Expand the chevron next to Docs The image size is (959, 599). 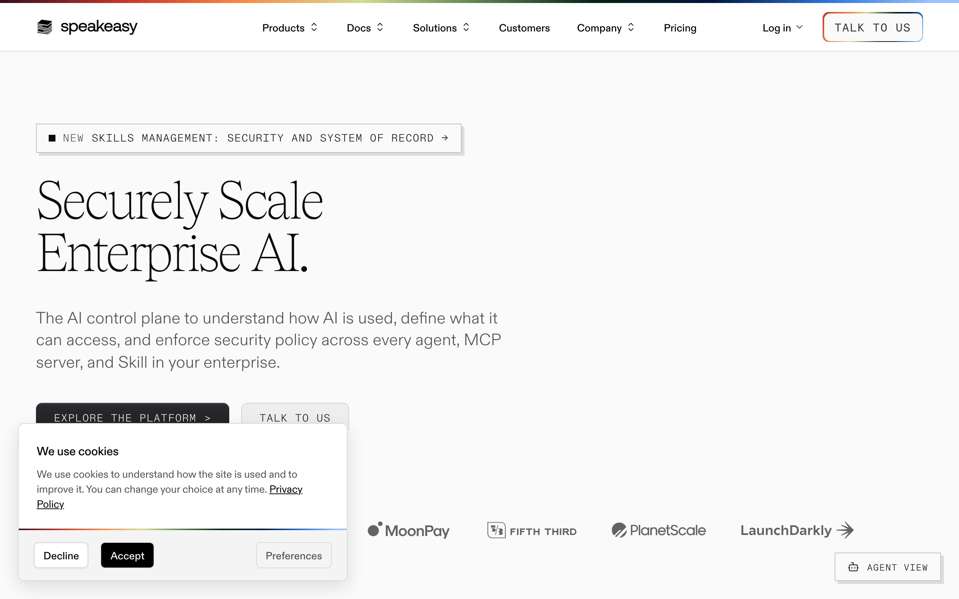point(380,27)
